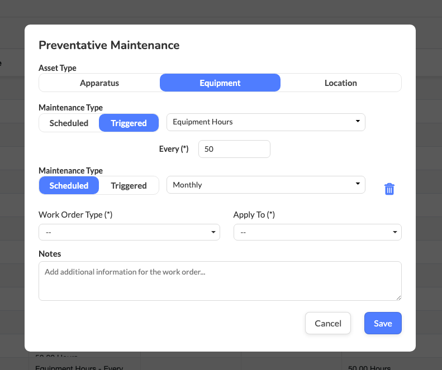Choose Triggered beside the Equipment Hours dropdown
442x370 pixels.
point(129,123)
